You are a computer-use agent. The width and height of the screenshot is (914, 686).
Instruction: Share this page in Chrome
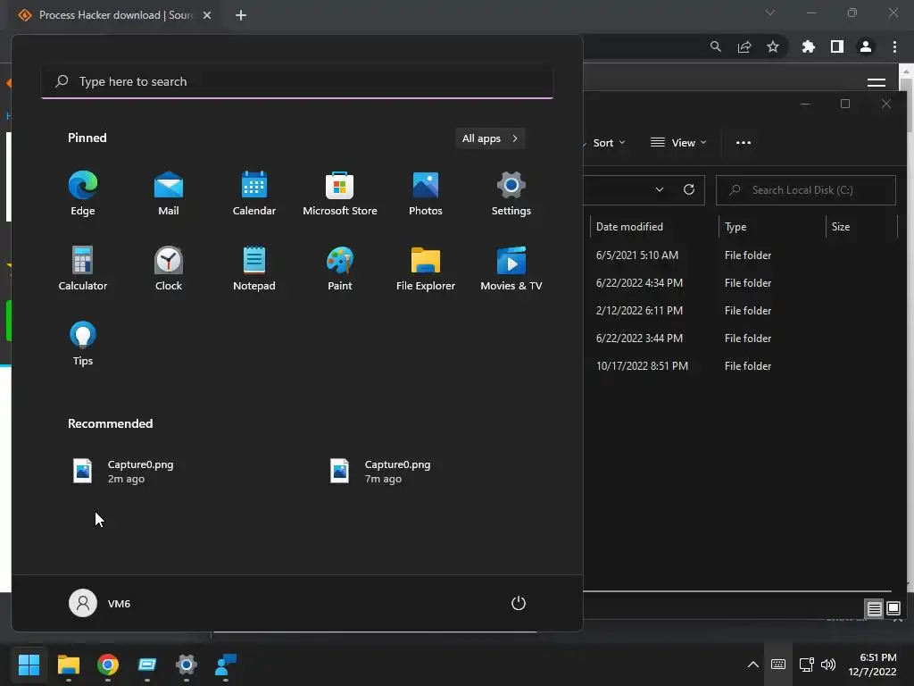744,46
